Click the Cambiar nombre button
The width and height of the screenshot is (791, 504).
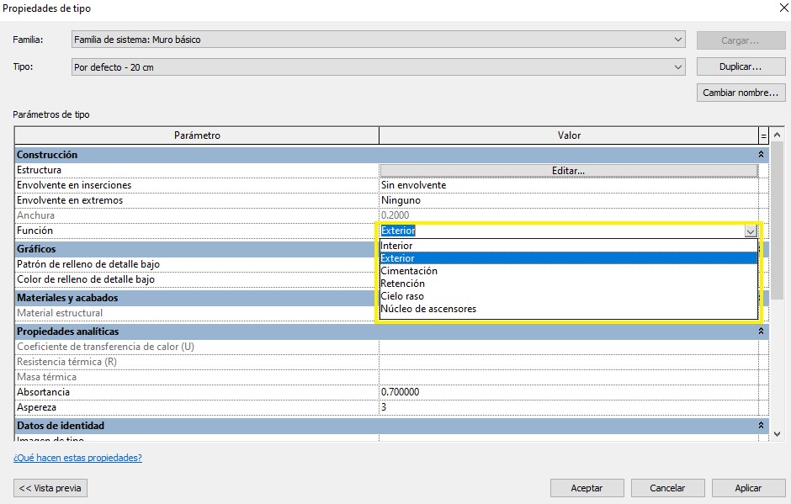pyautogui.click(x=741, y=93)
